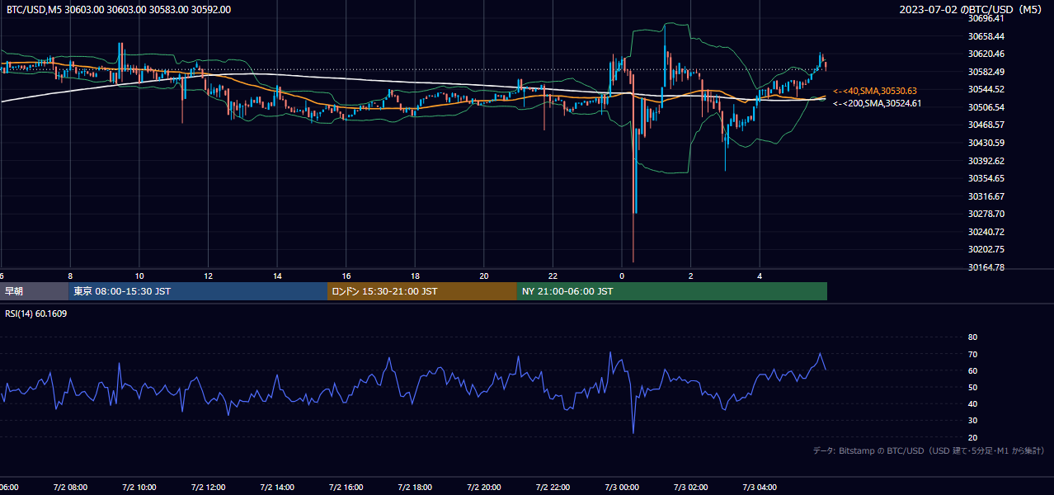
Task: Click the hour tick 4 below the price chart
Action: point(760,276)
